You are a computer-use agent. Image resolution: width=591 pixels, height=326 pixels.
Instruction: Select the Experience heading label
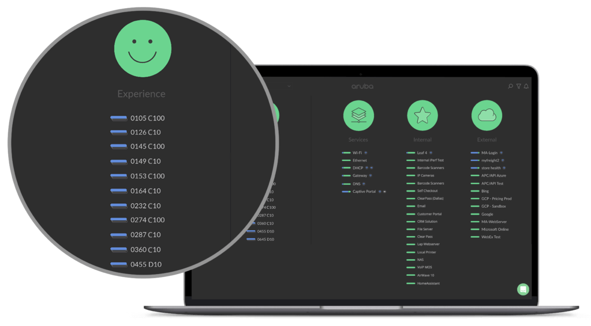coord(141,94)
